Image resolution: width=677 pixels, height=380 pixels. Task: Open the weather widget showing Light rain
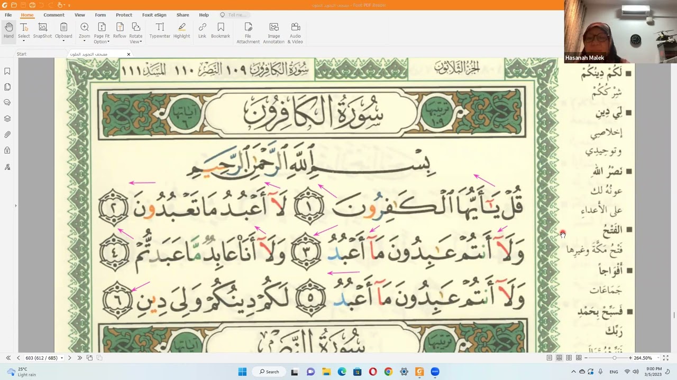(x=21, y=372)
